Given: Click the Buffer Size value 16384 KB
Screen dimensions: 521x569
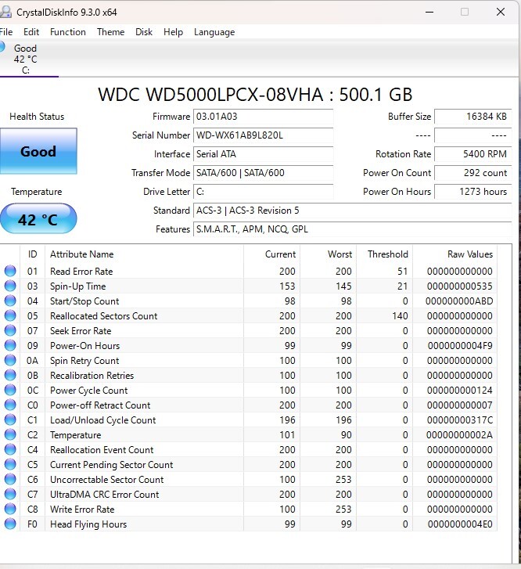Looking at the screenshot, I should click(472, 117).
